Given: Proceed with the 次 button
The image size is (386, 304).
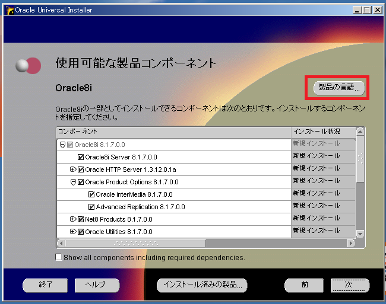Looking at the screenshot, I should [350, 285].
